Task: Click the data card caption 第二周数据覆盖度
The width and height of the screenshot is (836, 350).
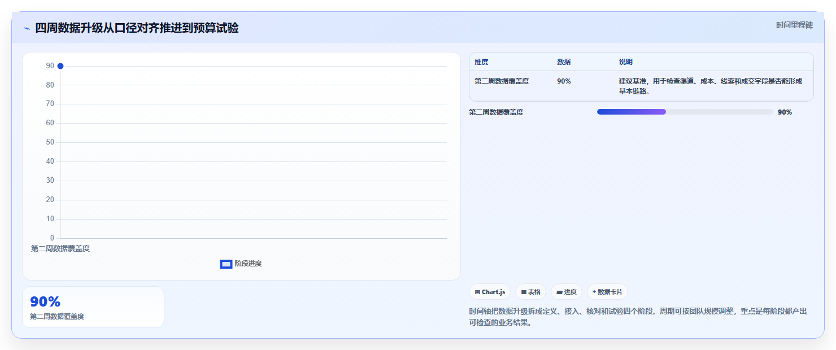Action: [57, 317]
